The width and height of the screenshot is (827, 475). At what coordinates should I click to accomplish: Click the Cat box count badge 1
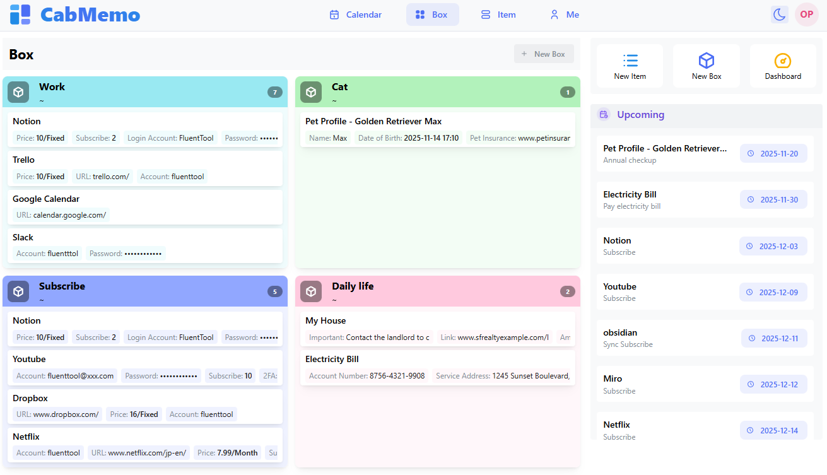pyautogui.click(x=567, y=92)
